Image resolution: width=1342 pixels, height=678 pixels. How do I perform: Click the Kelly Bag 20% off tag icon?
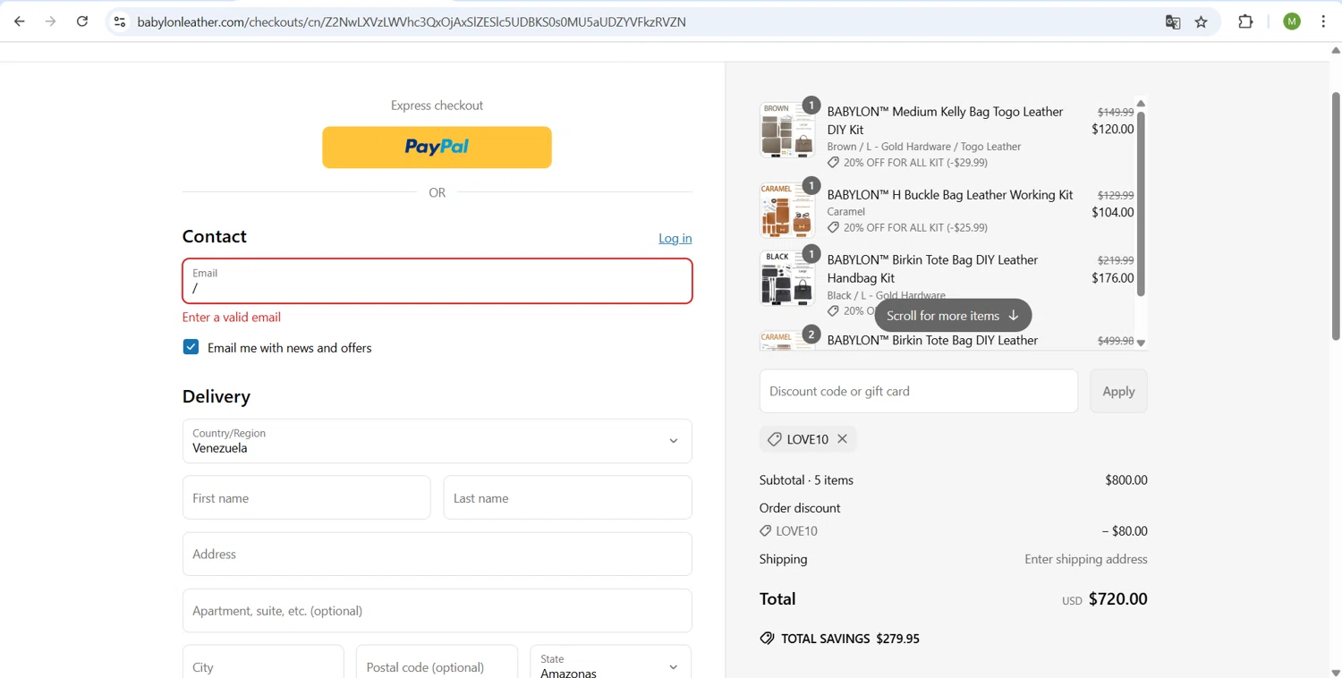pos(833,163)
